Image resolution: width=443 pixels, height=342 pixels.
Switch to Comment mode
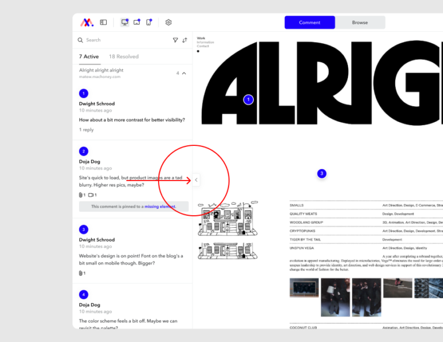(x=309, y=22)
